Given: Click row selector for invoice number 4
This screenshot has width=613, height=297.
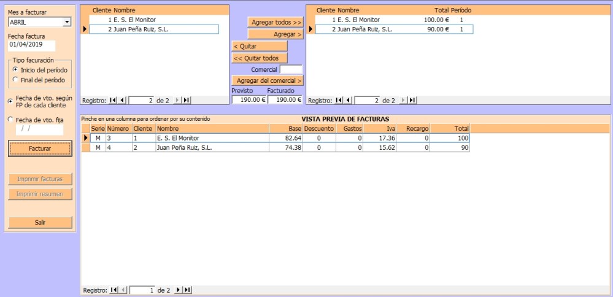Looking at the screenshot, I should click(x=86, y=148).
